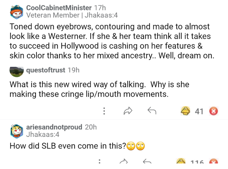Viewport: 228px width, 169px height.
Task: Select the Veteran Member flair under CoolCabinetMinister
Action: pyautogui.click(x=53, y=15)
